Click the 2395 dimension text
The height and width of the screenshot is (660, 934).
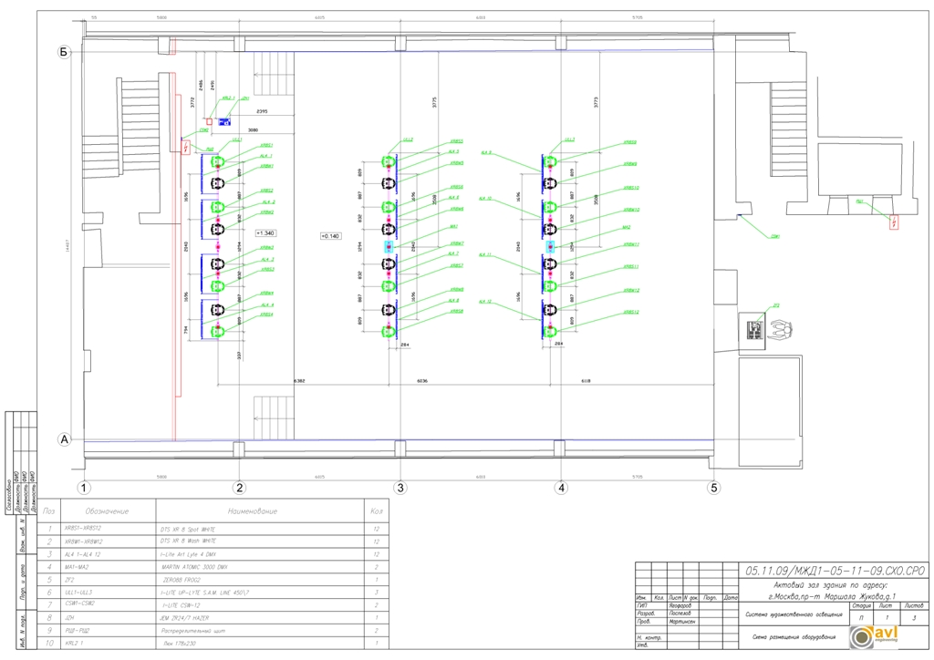tap(262, 111)
